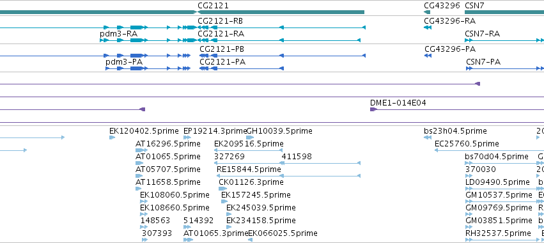Click the CG43296-RA transcript arrow glyph

428,27
